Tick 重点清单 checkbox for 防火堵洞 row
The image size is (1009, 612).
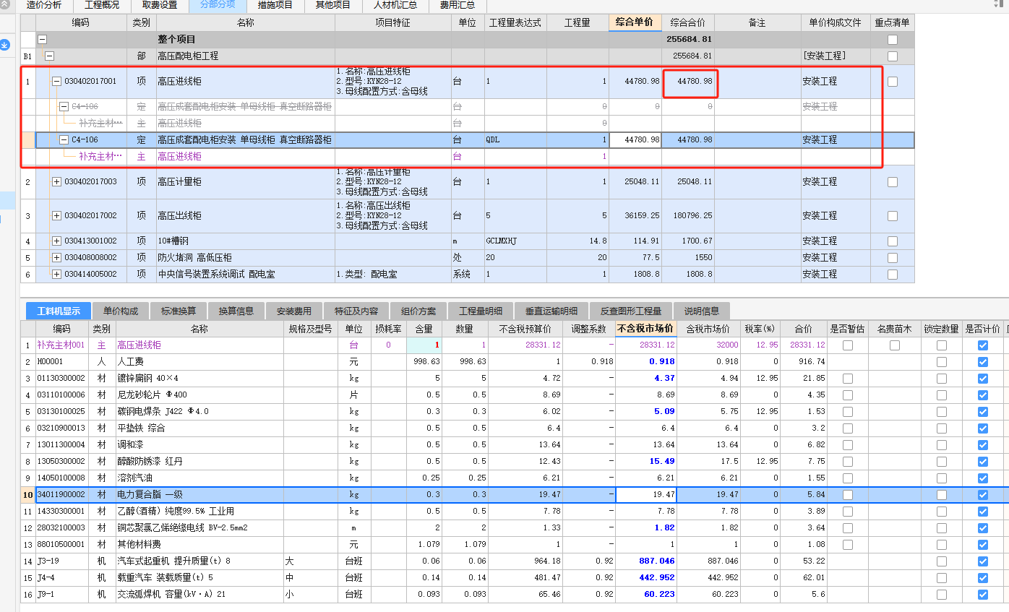(x=893, y=257)
